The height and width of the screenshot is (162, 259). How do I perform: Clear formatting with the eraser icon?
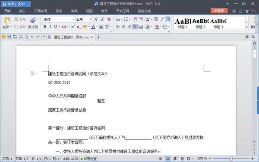[x=109, y=19]
